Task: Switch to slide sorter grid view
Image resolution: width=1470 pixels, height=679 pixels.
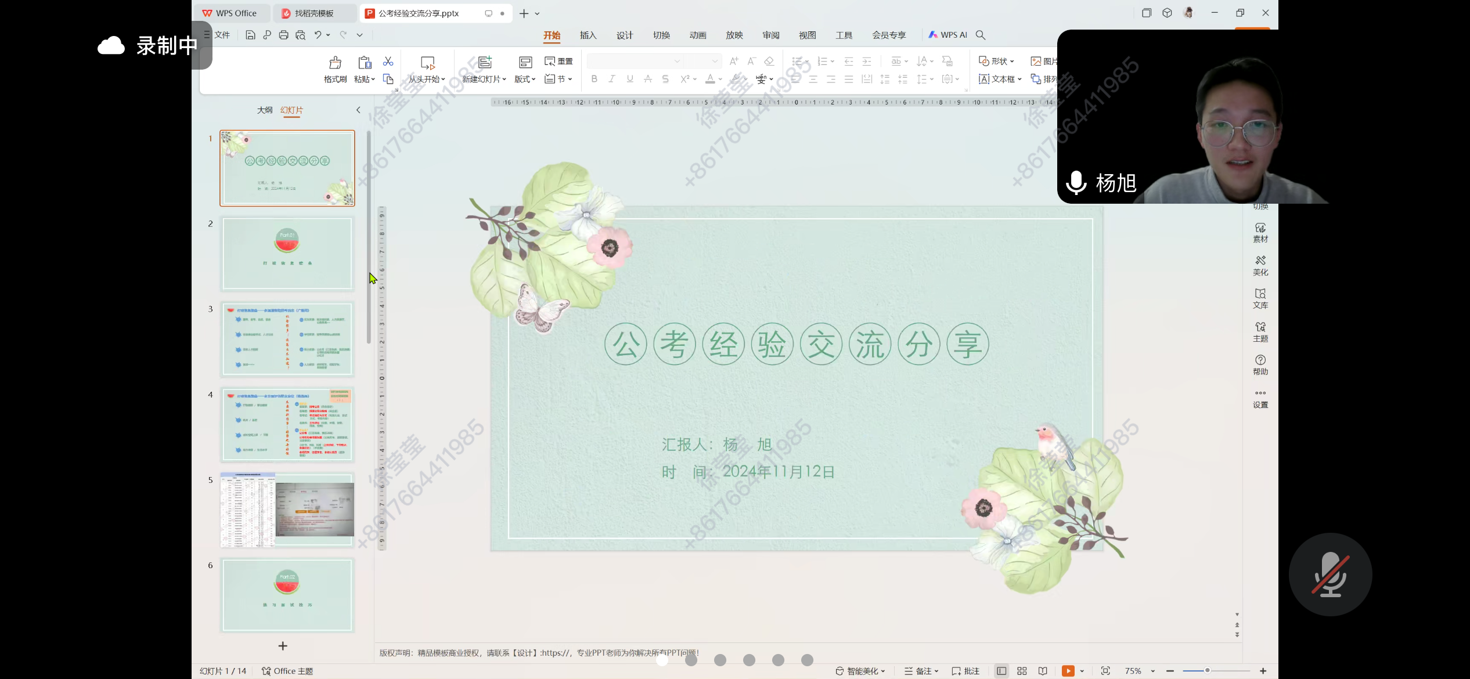Action: [x=1022, y=671]
